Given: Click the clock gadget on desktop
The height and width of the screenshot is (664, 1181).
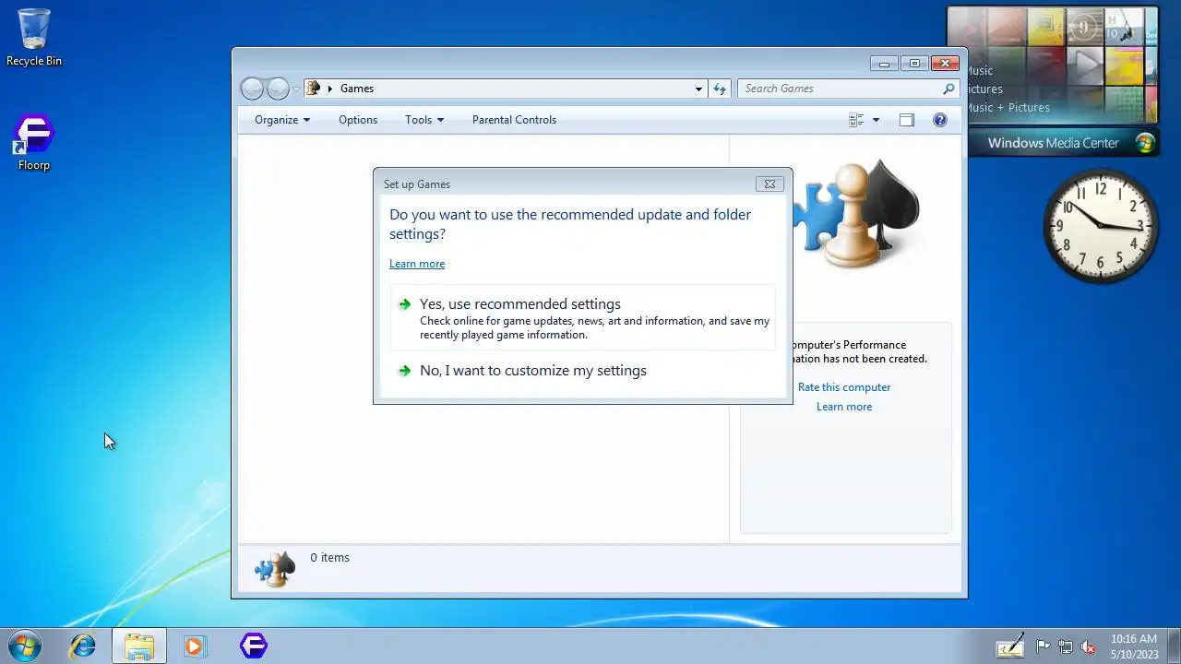Looking at the screenshot, I should pos(1100,225).
